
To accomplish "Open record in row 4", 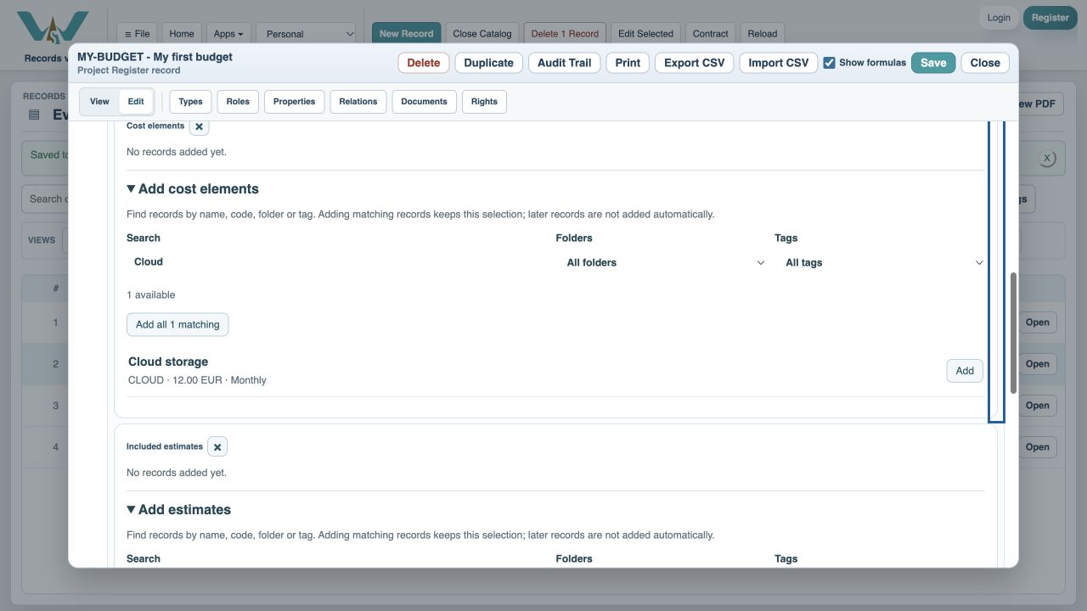I will coord(1037,447).
